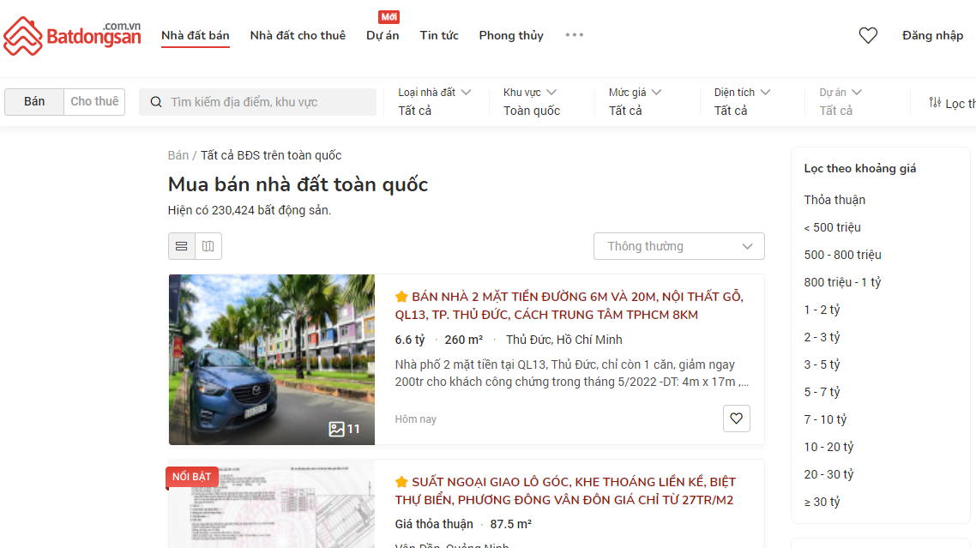Click Đăng nhập link
The image size is (976, 548).
point(932,35)
